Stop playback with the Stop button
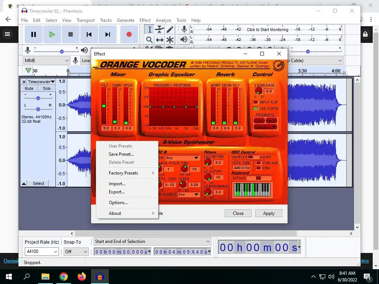Screen dimensions: 379x284 coord(71,34)
